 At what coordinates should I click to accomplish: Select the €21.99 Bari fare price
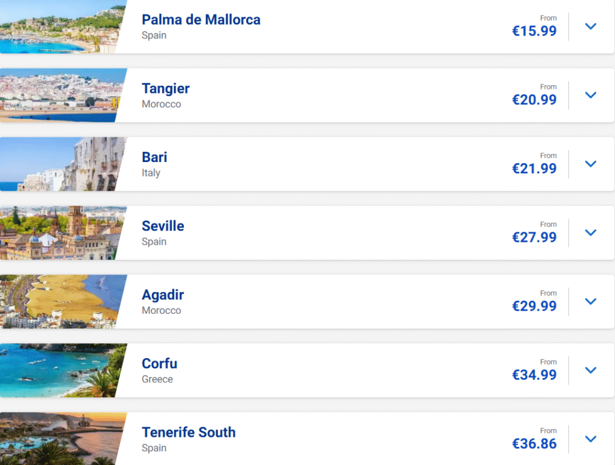[534, 169]
